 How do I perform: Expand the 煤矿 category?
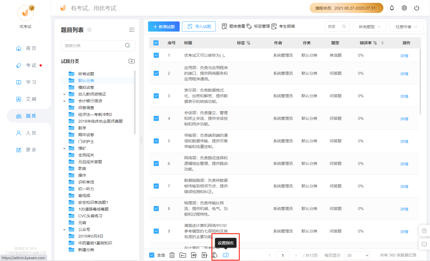(64, 149)
